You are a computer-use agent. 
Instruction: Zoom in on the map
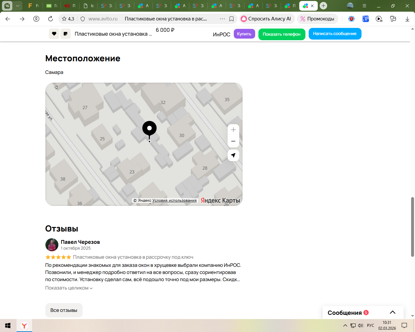(x=233, y=130)
